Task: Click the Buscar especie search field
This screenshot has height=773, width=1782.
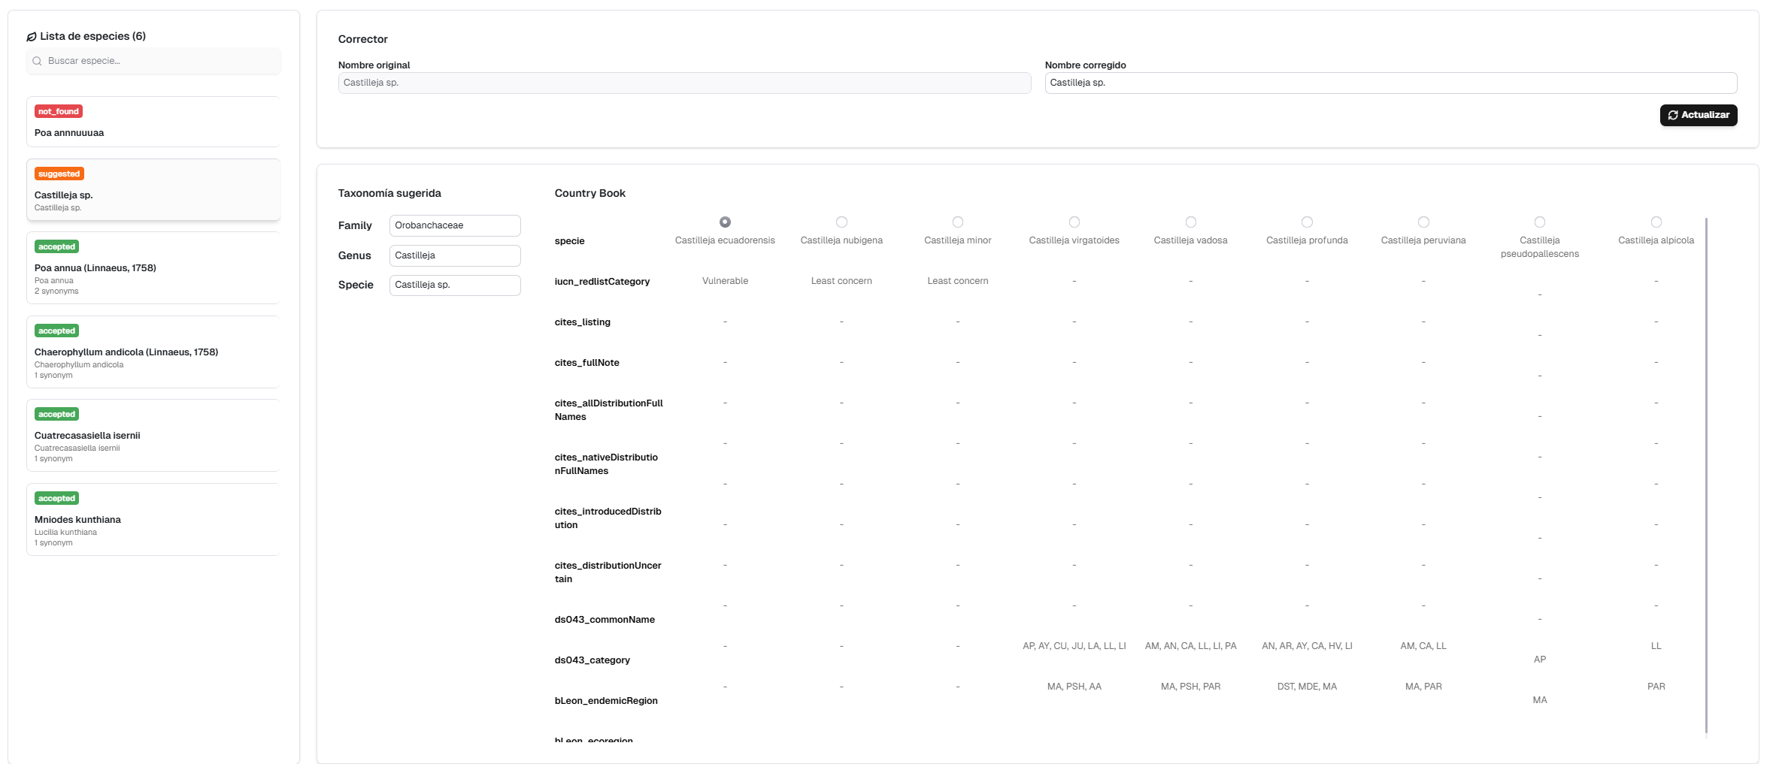Action: point(158,62)
